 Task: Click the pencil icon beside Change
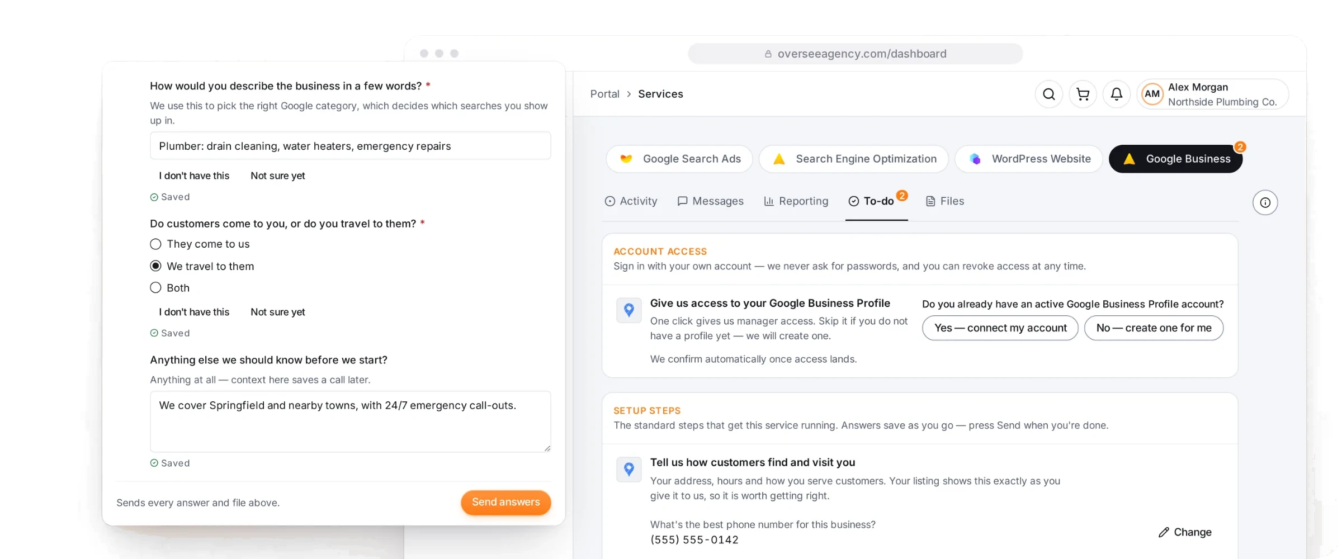(1164, 532)
